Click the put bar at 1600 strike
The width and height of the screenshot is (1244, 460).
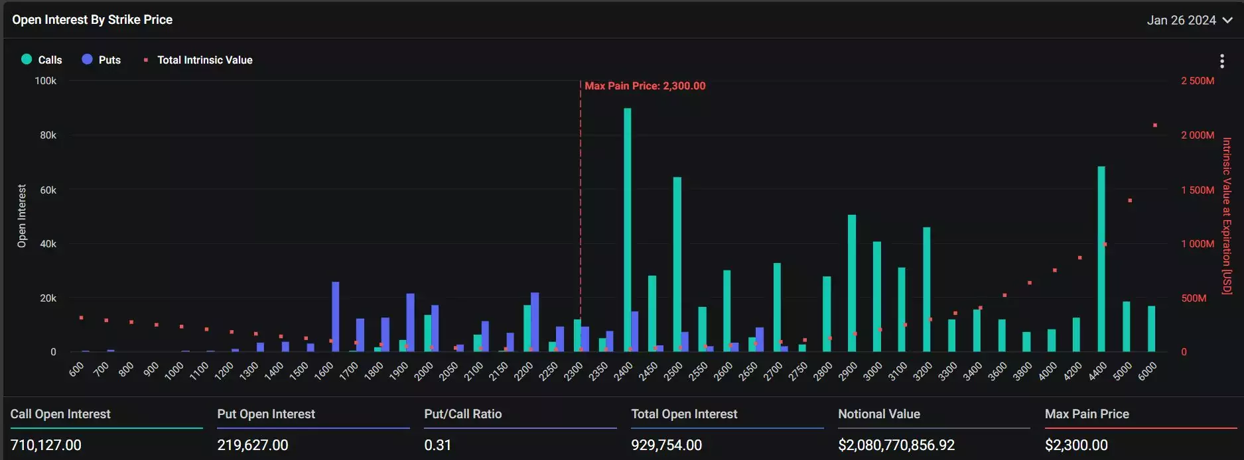coord(336,317)
